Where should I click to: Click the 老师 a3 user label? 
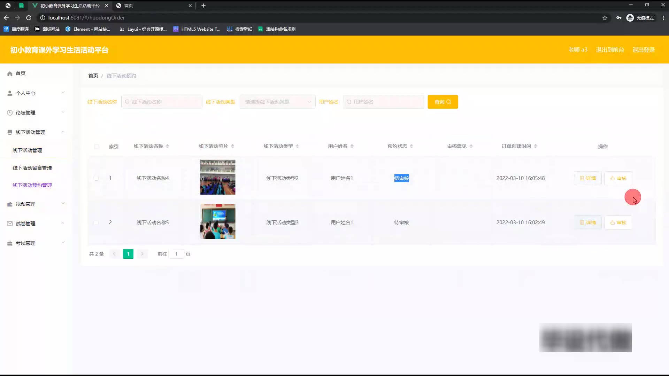tap(578, 50)
